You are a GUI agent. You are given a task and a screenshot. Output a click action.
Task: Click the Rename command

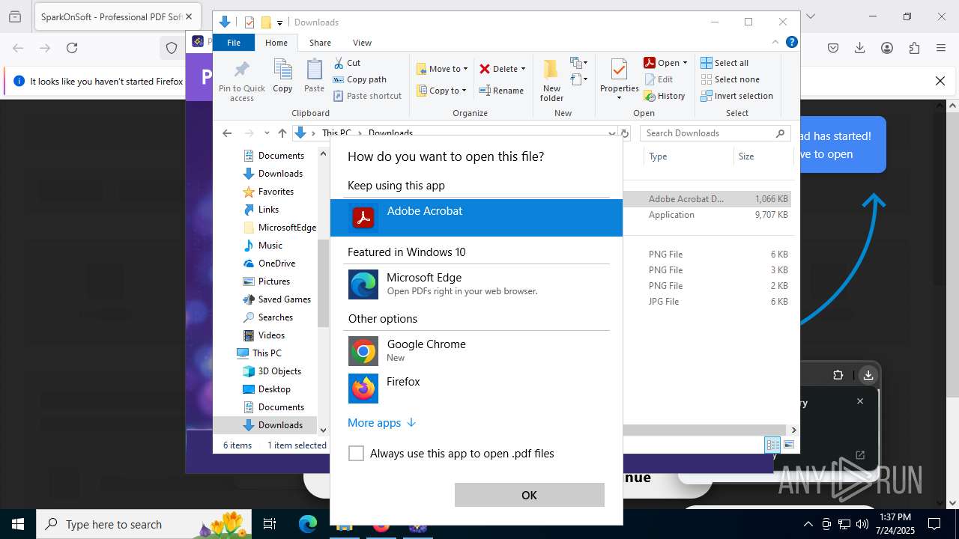pos(502,91)
